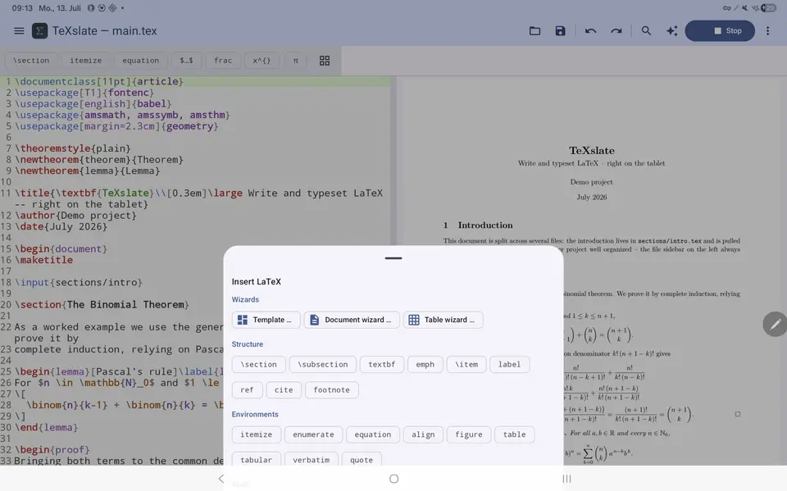Insert align environment chip
787x491 pixels.
(423, 434)
